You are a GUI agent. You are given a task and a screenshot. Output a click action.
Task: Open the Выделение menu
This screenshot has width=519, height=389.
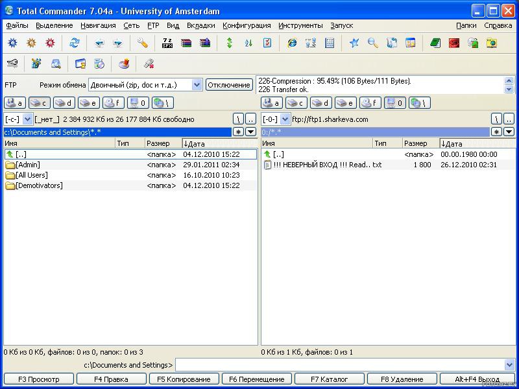click(x=54, y=25)
